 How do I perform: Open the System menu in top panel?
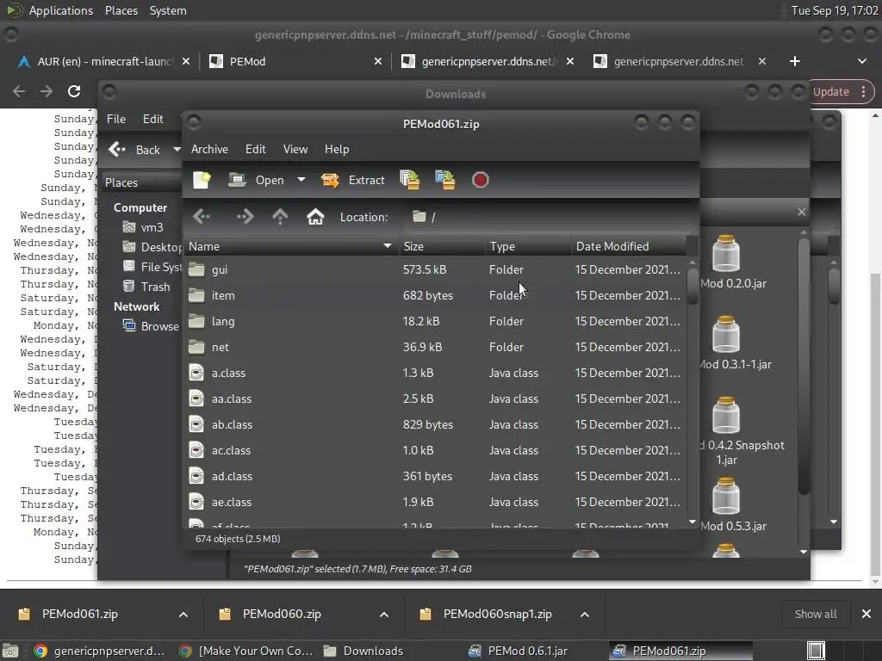click(x=168, y=10)
